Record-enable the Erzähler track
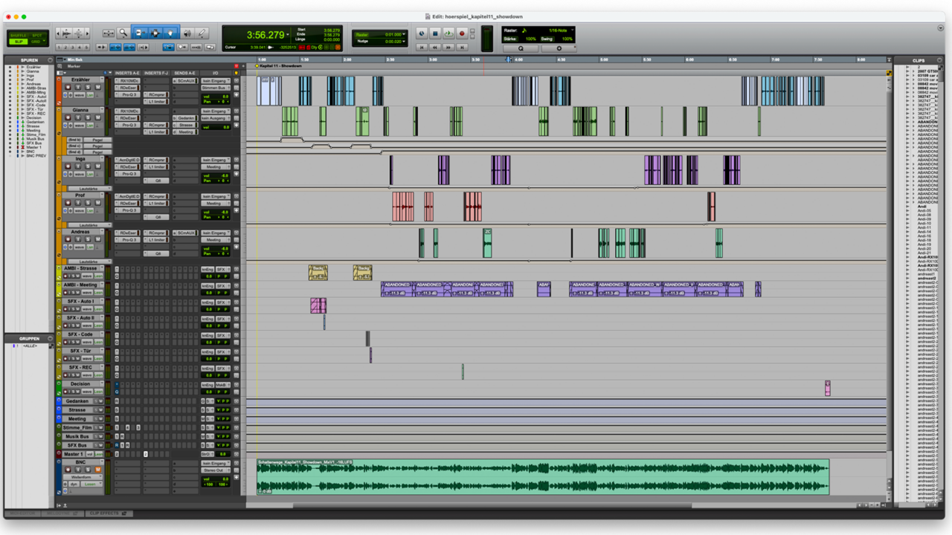The height and width of the screenshot is (535, 952). [68, 87]
